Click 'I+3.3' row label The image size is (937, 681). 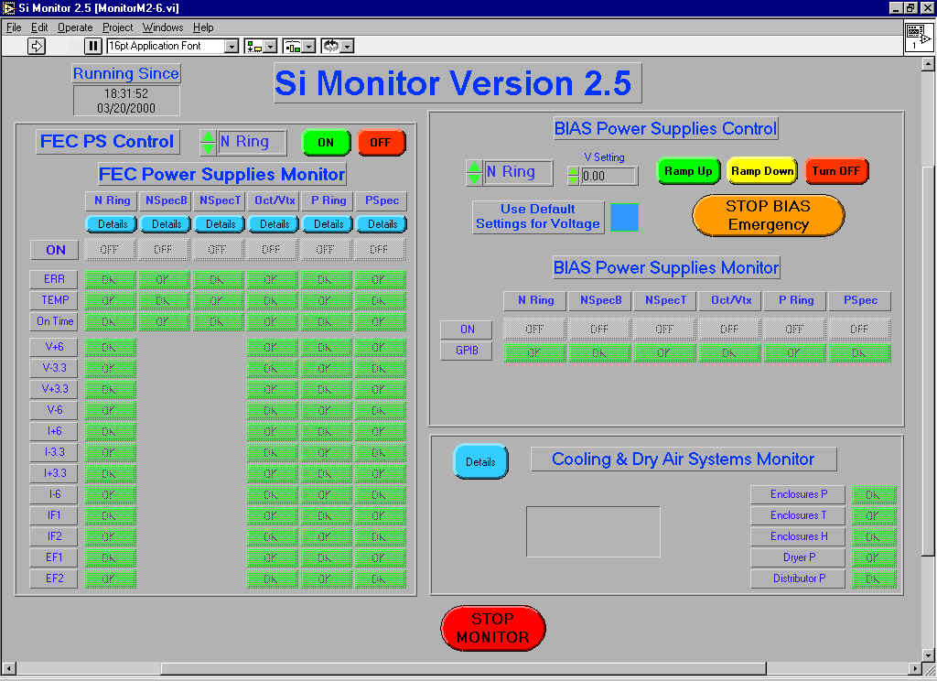coord(54,473)
